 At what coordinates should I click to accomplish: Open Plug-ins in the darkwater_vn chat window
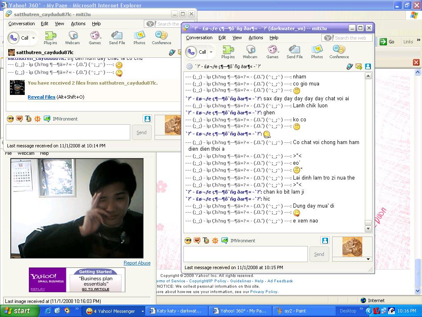tap(228, 50)
